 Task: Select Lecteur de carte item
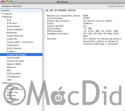coord(15,61)
